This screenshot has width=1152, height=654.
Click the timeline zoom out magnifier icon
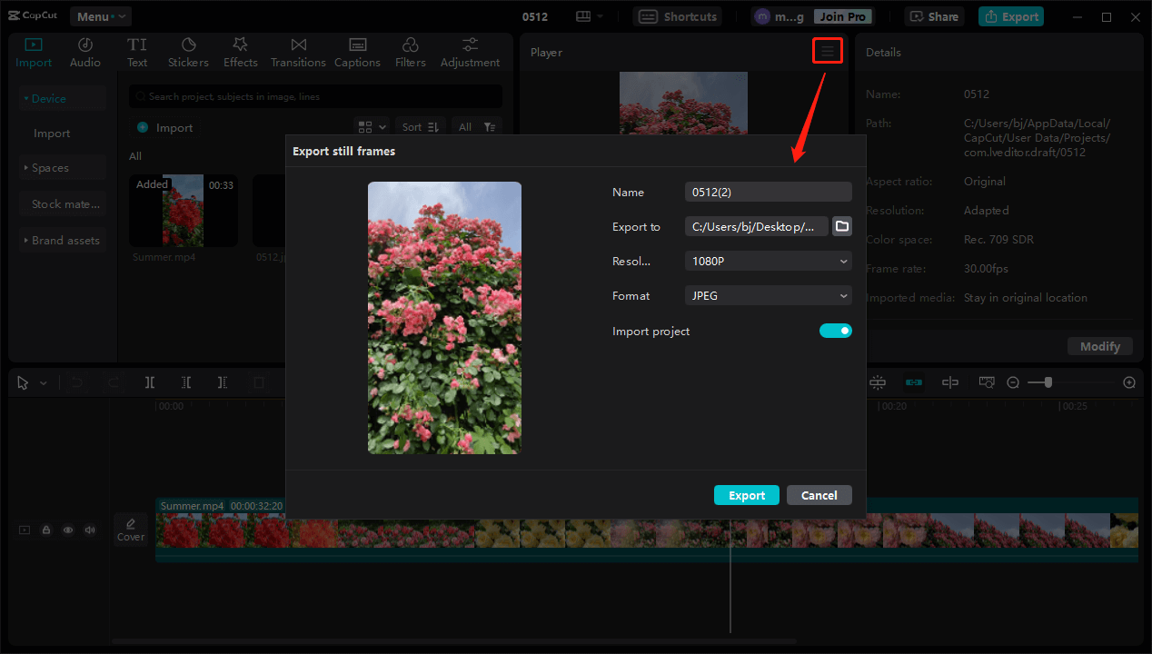(1013, 382)
